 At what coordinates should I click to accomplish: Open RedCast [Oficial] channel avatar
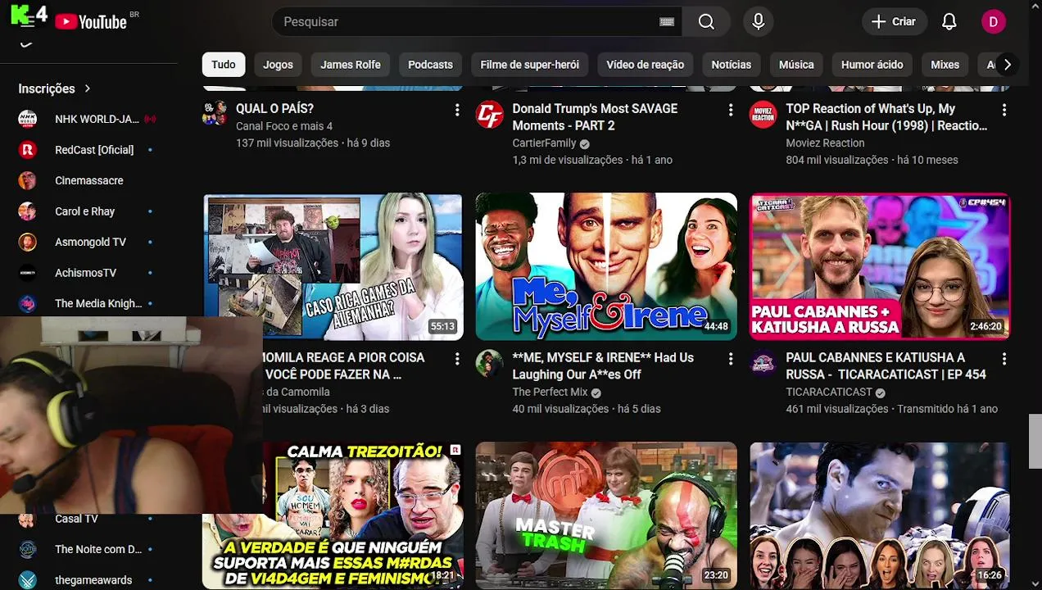pyautogui.click(x=28, y=150)
